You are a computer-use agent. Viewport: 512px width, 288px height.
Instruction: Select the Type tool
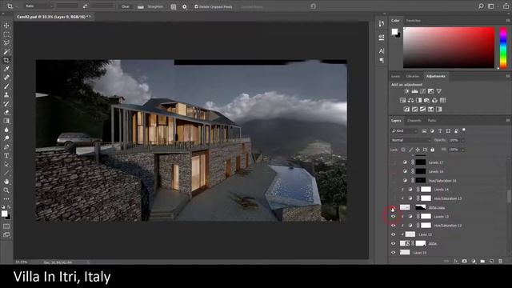tap(6, 156)
